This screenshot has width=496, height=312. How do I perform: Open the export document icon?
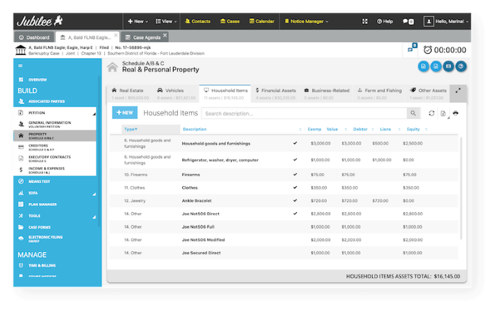(x=443, y=113)
